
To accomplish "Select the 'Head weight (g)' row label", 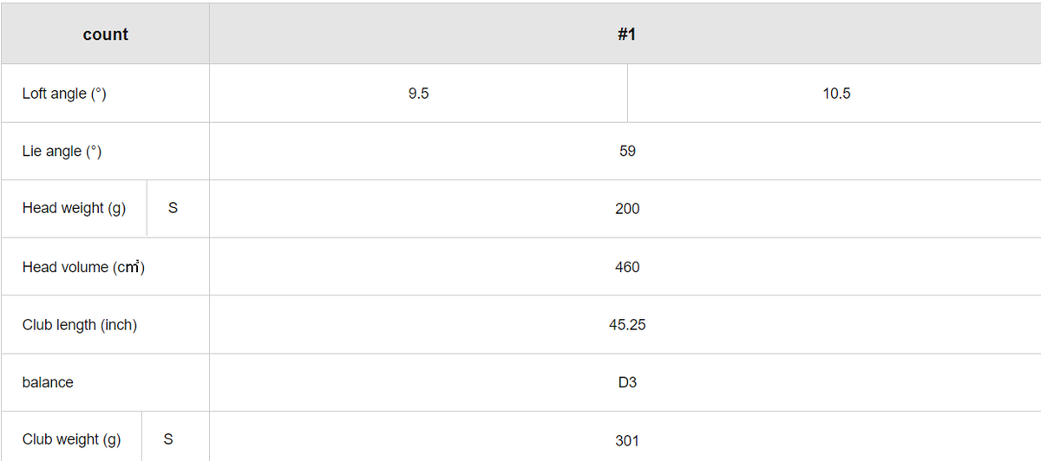I will [75, 209].
